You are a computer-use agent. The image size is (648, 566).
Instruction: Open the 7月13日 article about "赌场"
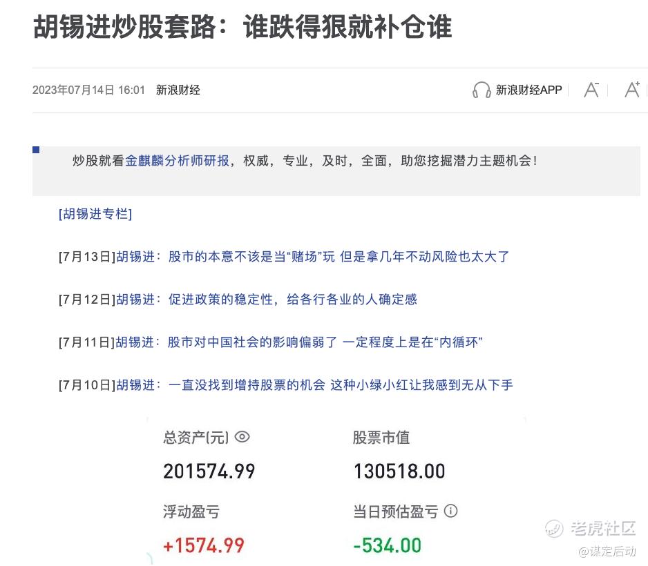(339, 257)
